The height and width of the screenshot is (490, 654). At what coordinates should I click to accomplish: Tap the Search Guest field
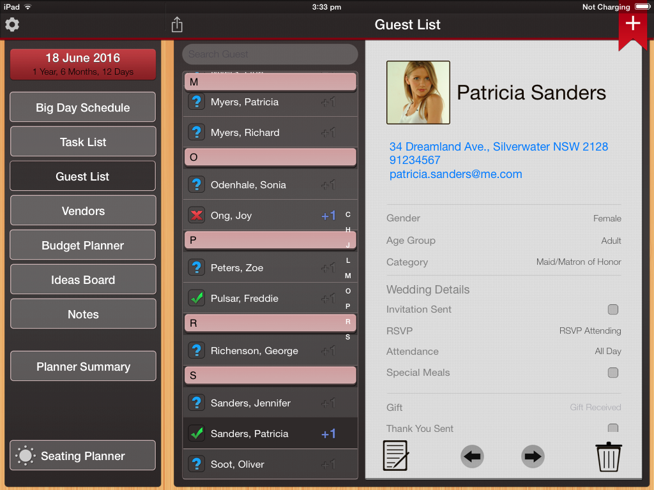(270, 54)
